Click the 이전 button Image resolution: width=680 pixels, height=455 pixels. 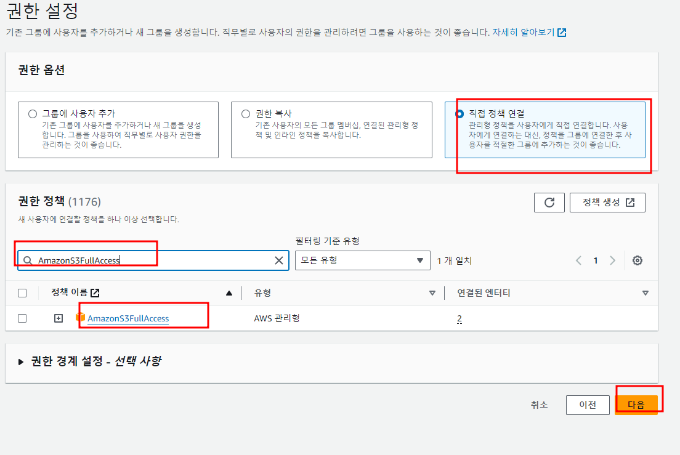tap(588, 405)
